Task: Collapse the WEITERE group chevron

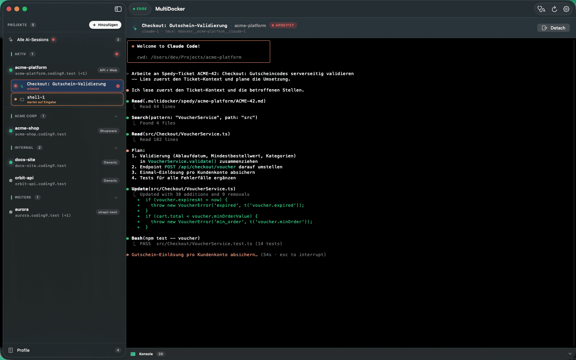Action: [116, 197]
